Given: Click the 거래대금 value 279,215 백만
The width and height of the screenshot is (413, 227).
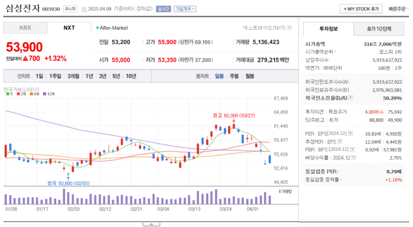Looking at the screenshot, I should (x=273, y=60).
